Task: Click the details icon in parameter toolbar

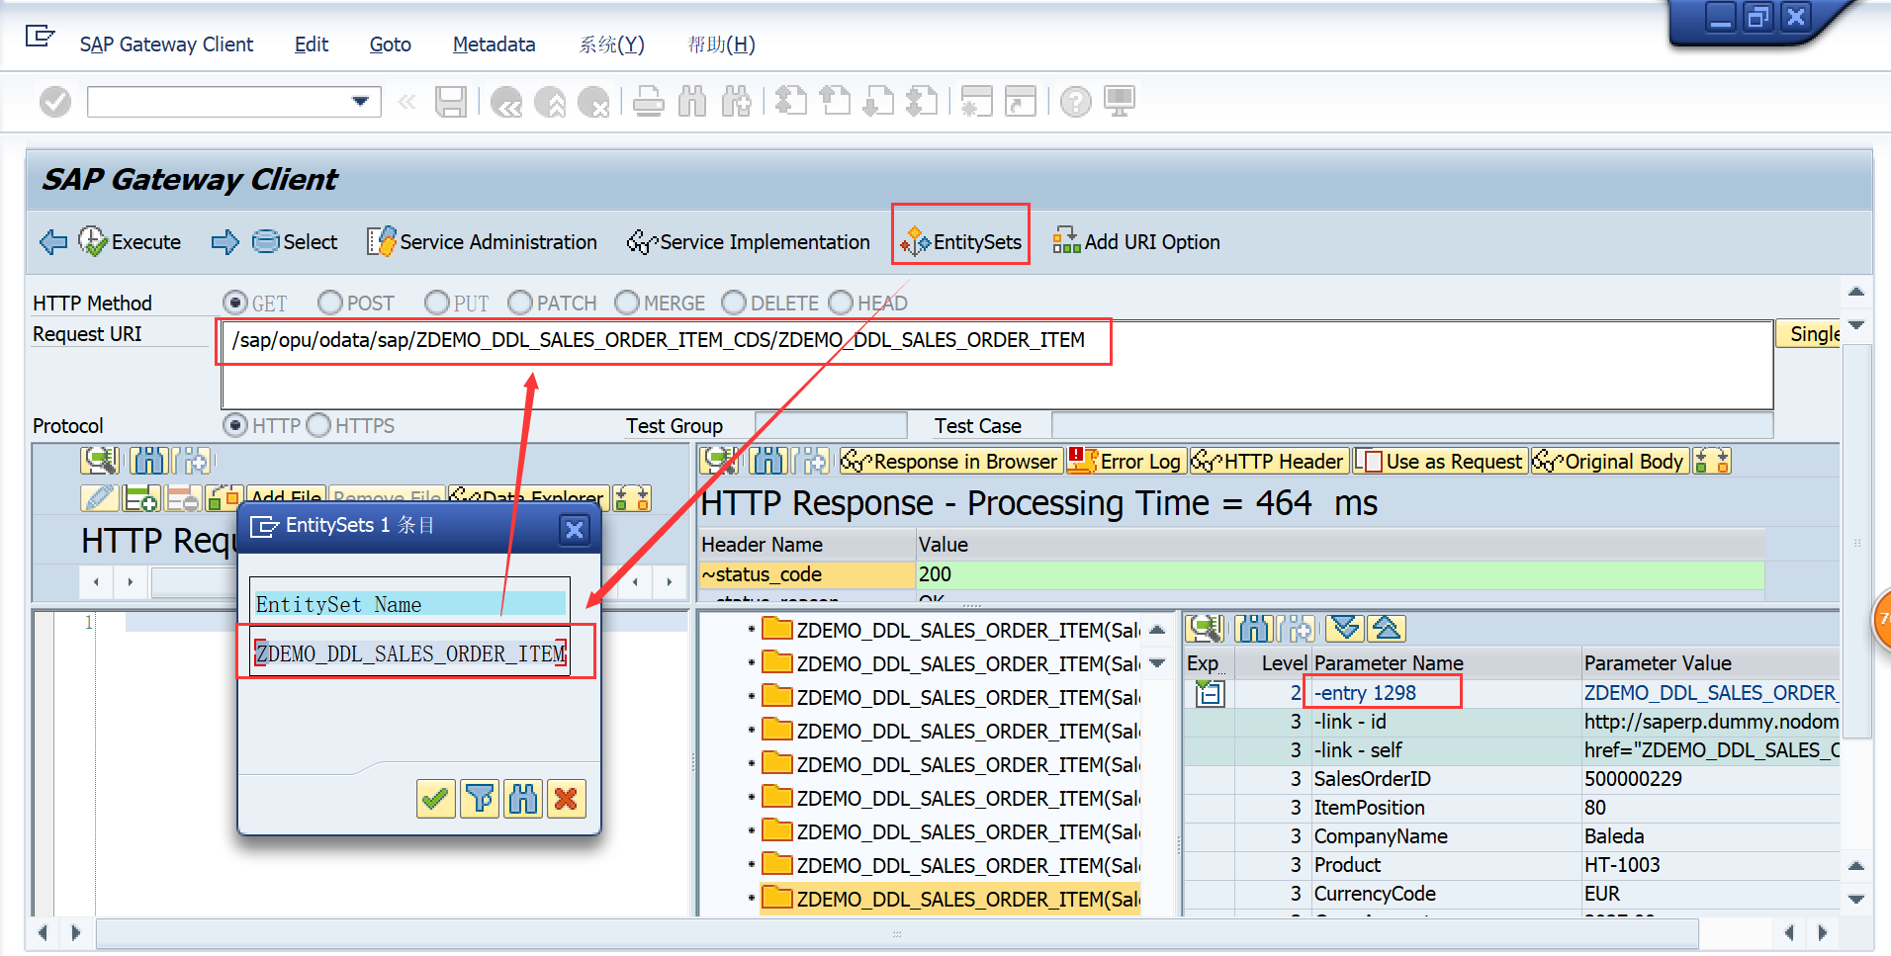Action: click(1206, 628)
